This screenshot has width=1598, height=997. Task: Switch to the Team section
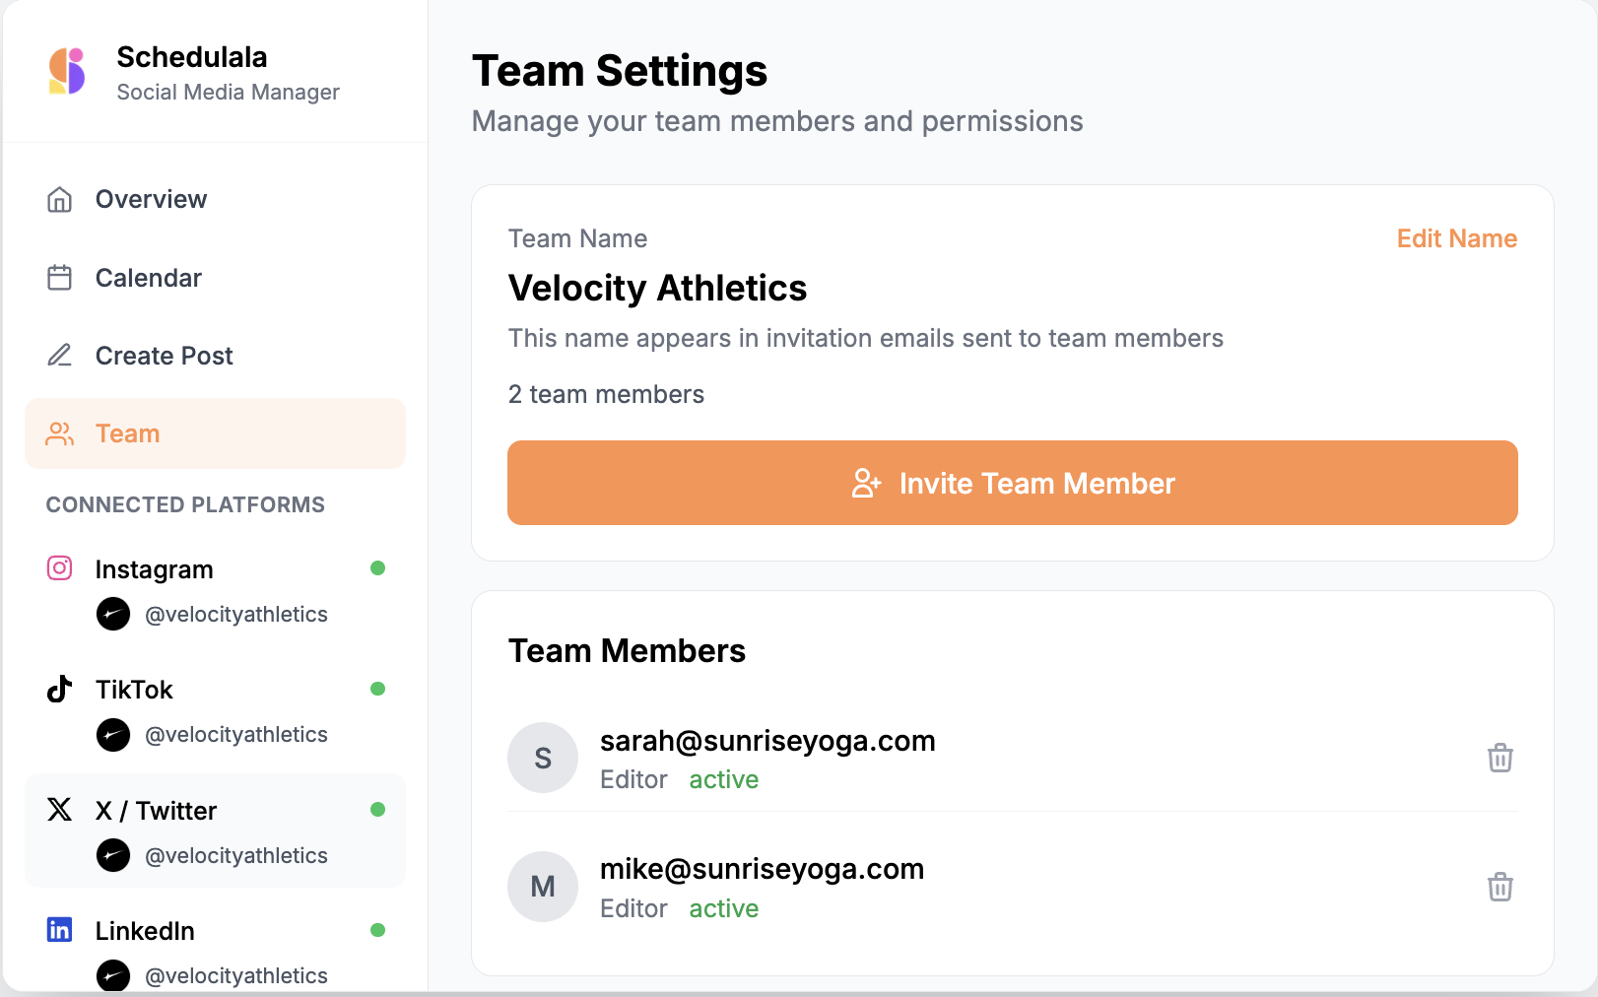pos(127,433)
